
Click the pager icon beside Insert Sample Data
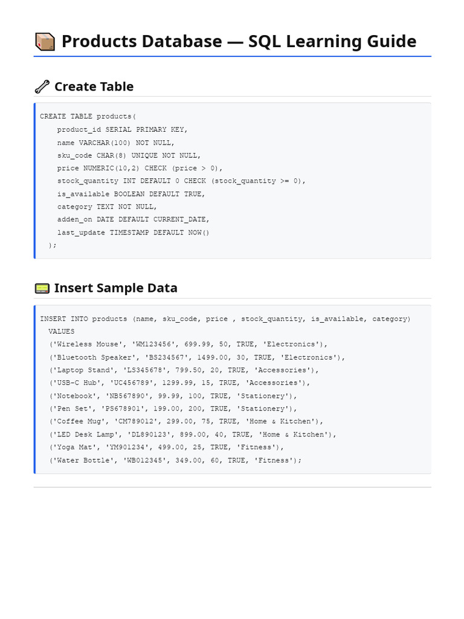tap(42, 288)
